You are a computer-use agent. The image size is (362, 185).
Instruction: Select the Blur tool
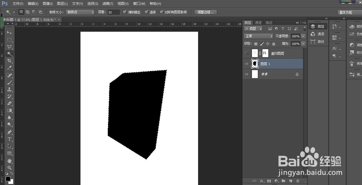(x=9, y=117)
